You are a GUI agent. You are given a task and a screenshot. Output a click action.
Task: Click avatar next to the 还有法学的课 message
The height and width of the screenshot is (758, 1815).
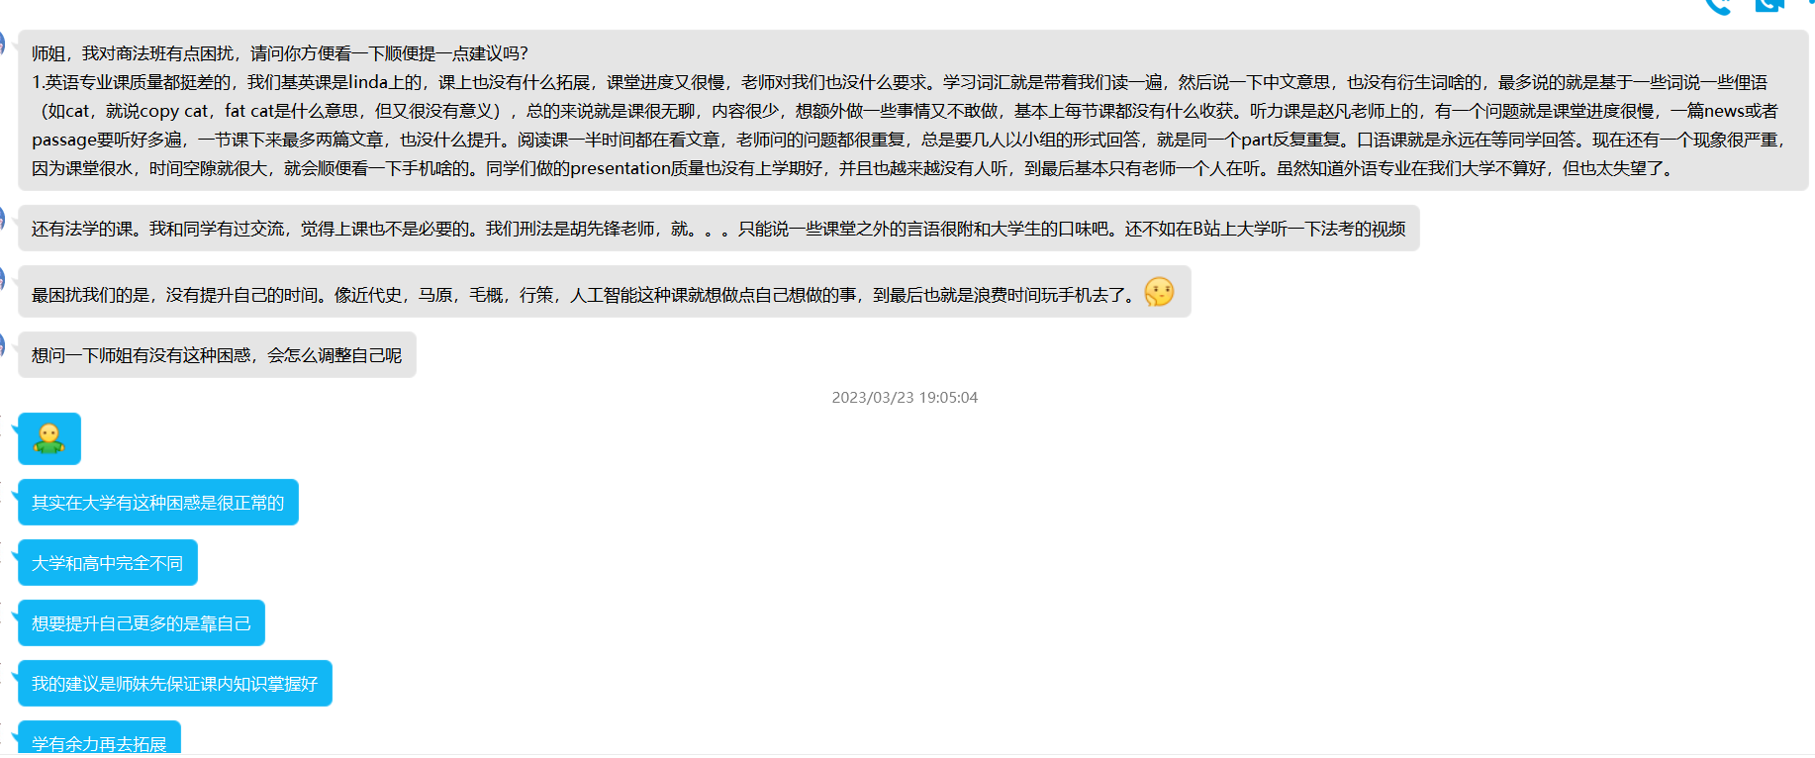click(3, 220)
